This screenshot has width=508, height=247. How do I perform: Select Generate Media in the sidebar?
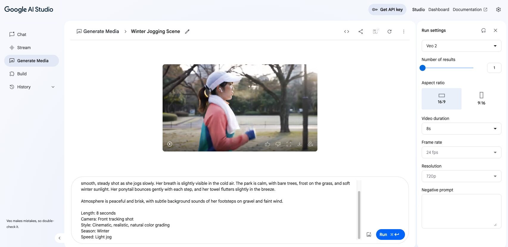click(32, 61)
